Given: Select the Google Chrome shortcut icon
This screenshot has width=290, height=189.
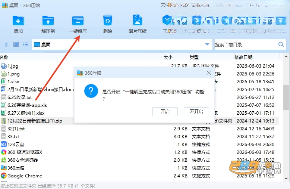Looking at the screenshot, I should (4, 176).
